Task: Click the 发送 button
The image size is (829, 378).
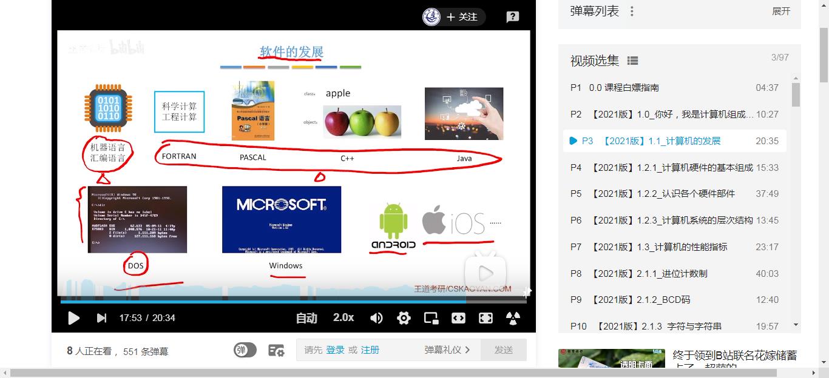Action: tap(504, 350)
